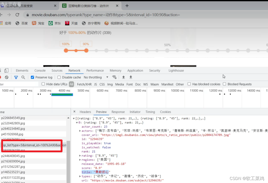Filter by Font requests
The height and width of the screenshot is (183, 268).
130,84
